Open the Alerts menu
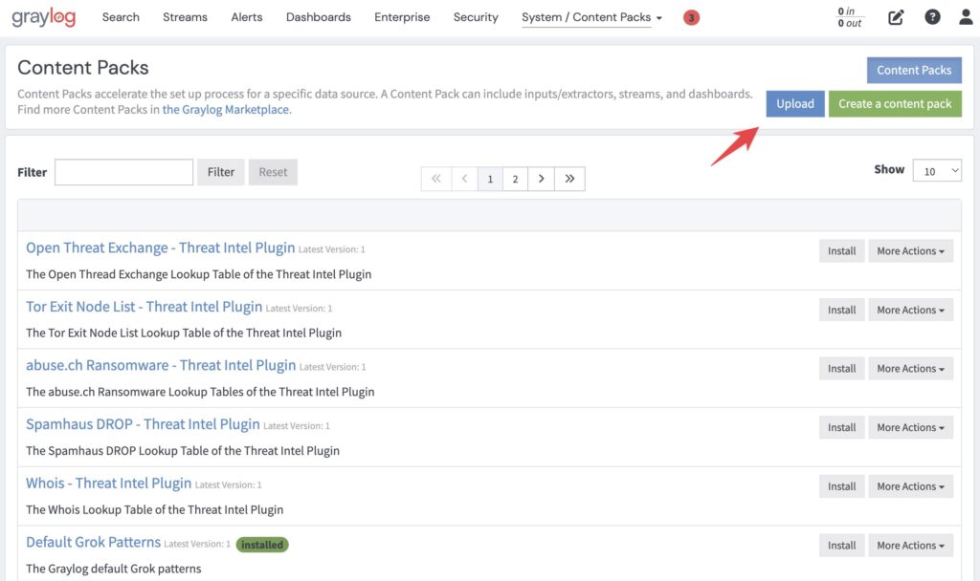Image resolution: width=980 pixels, height=581 pixels. pyautogui.click(x=247, y=17)
